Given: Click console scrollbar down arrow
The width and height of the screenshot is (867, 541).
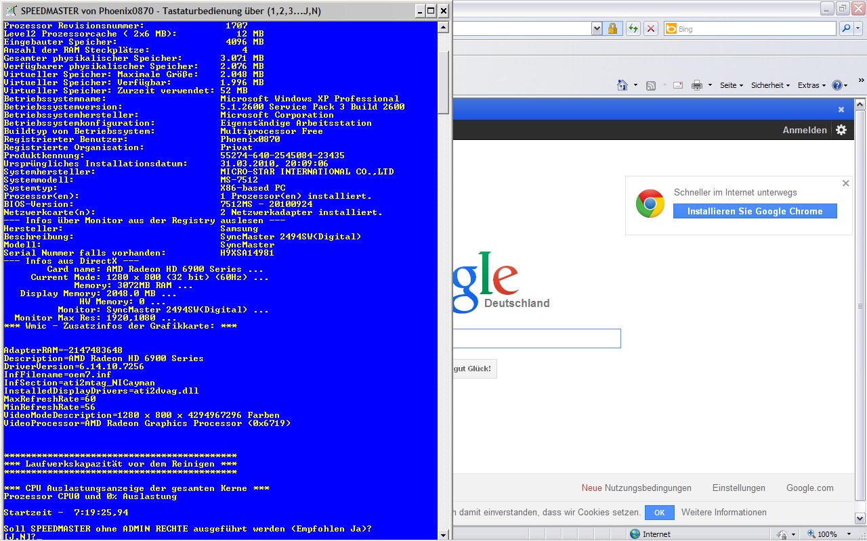Looking at the screenshot, I should pos(443,534).
